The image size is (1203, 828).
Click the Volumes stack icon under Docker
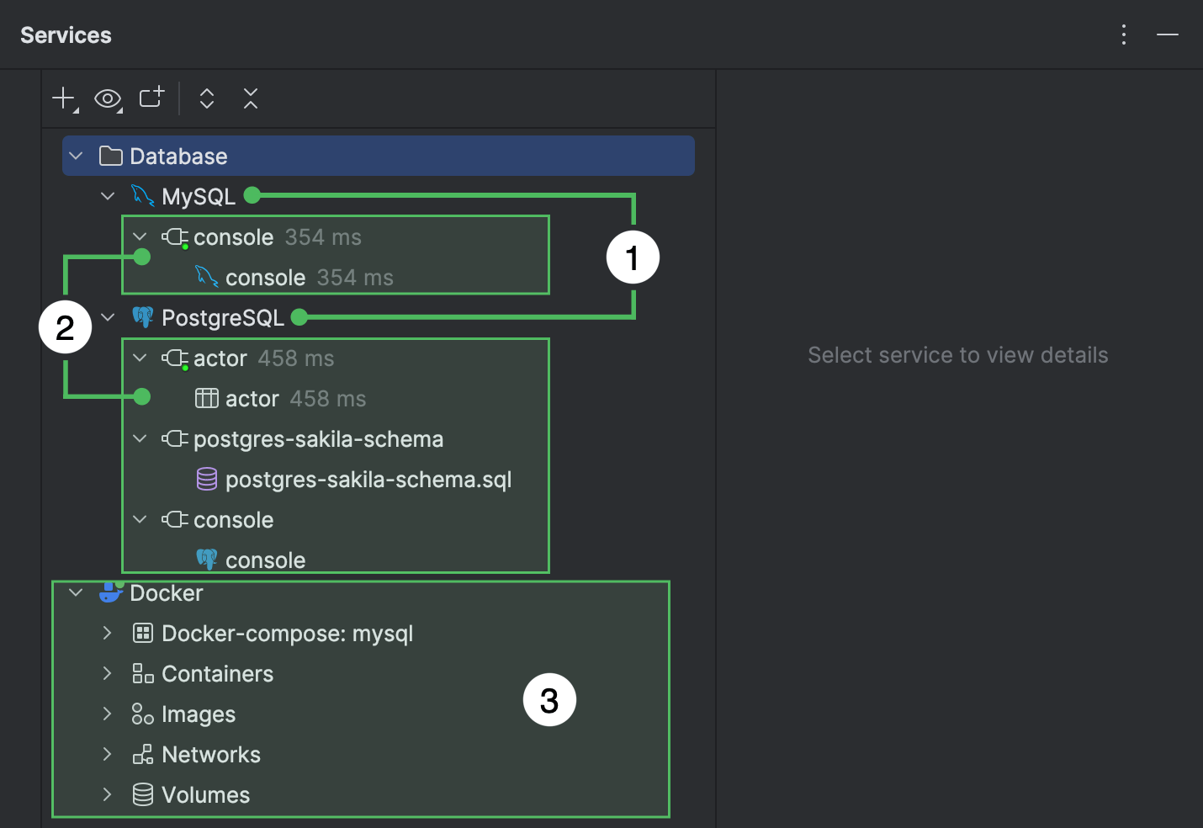pyautogui.click(x=141, y=794)
